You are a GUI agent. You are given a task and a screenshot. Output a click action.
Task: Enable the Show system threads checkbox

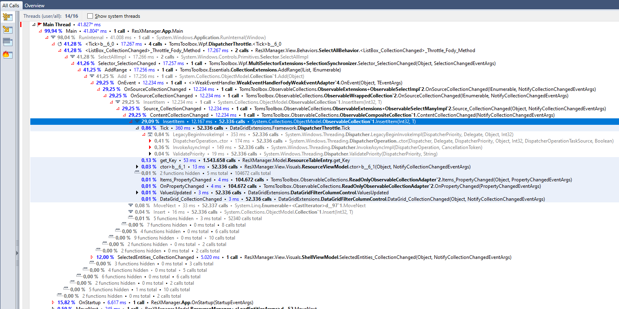point(90,16)
